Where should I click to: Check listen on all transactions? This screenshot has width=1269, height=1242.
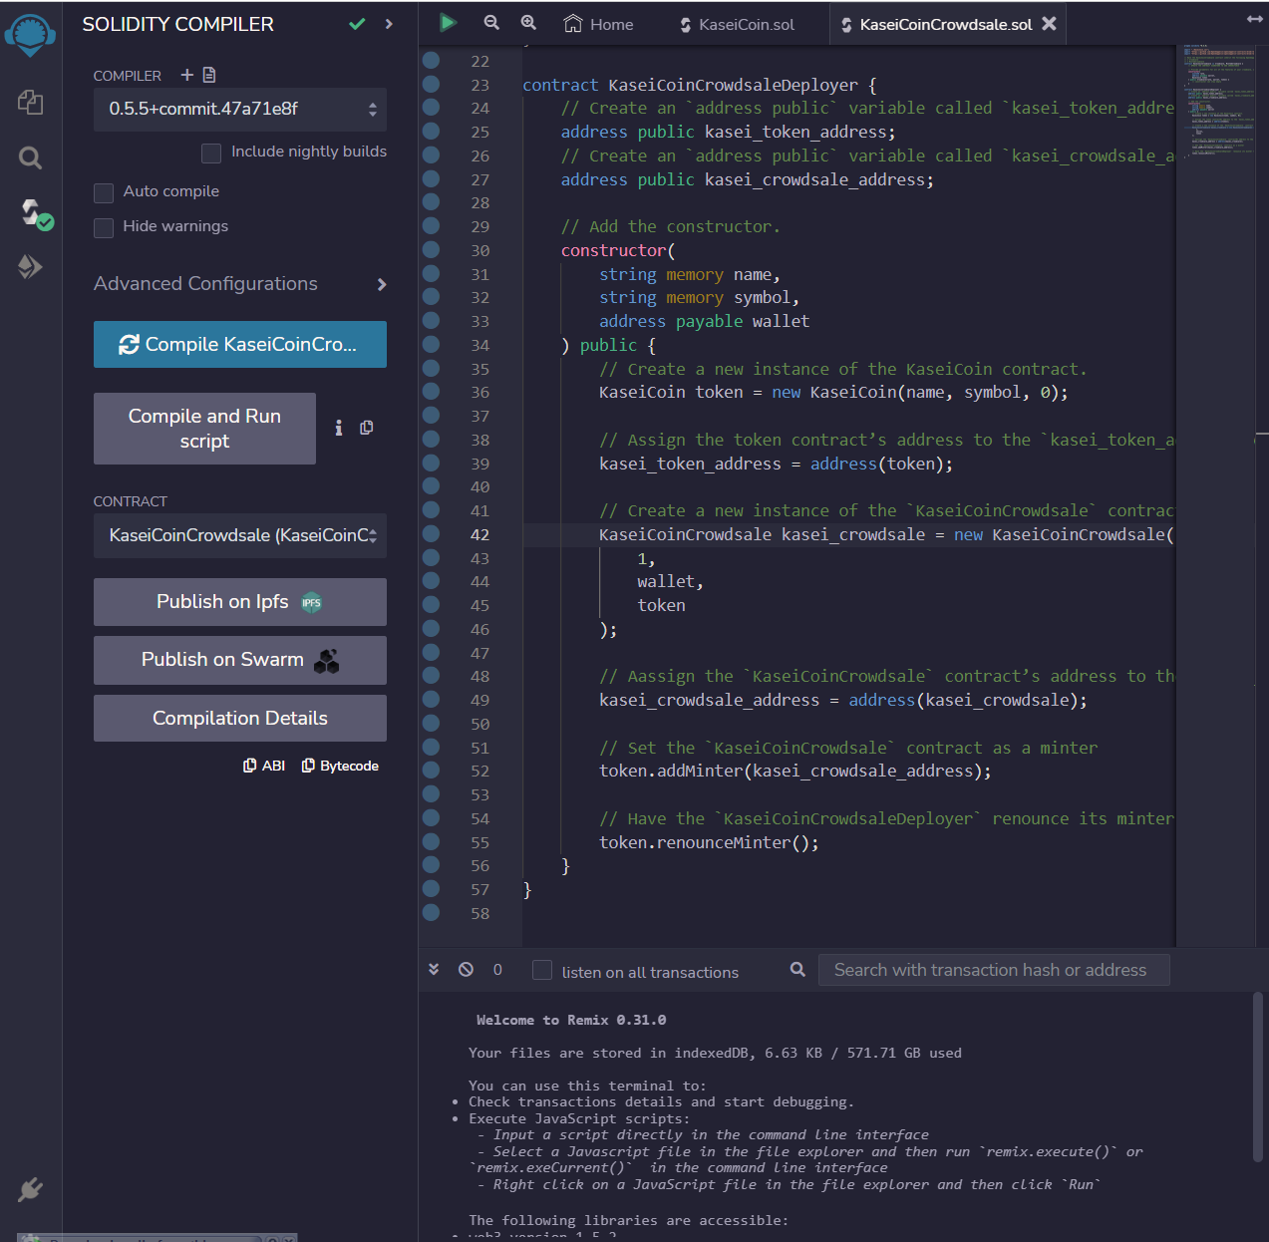pos(542,970)
